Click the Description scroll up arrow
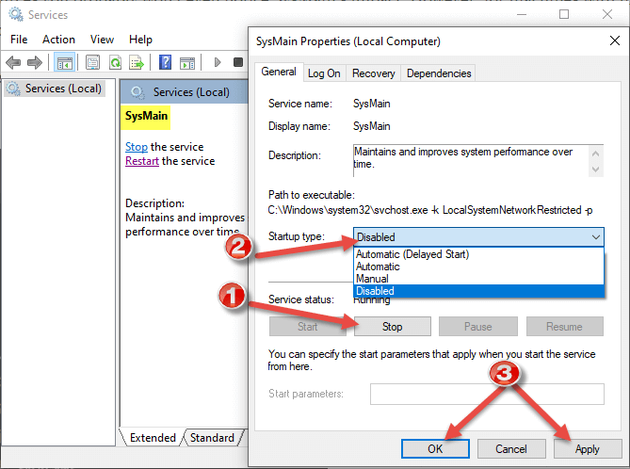Screen dimensions: 630x469 pyautogui.click(x=596, y=154)
